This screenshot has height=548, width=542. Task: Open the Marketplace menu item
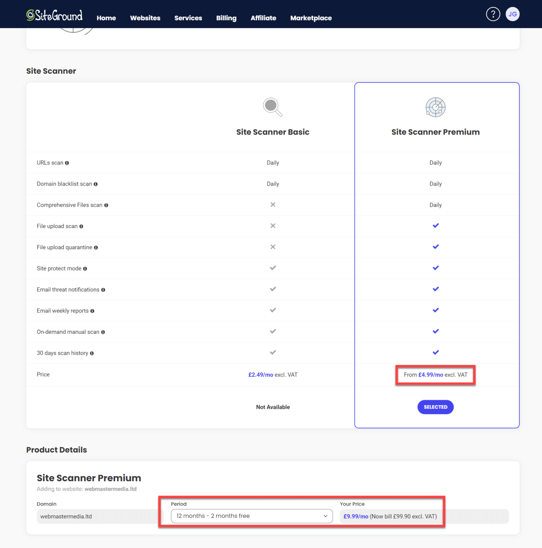[x=311, y=18]
